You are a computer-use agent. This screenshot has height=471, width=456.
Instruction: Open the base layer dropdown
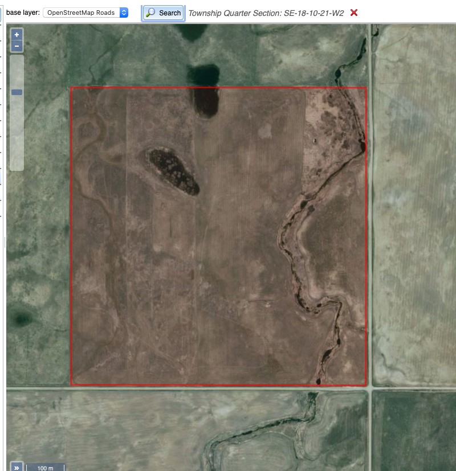pyautogui.click(x=85, y=13)
